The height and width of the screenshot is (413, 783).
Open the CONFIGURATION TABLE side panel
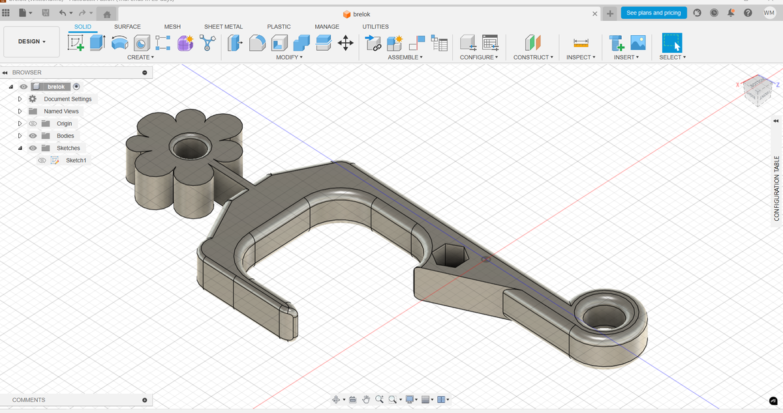click(776, 188)
